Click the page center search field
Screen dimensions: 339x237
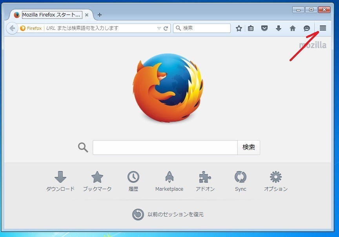point(165,148)
